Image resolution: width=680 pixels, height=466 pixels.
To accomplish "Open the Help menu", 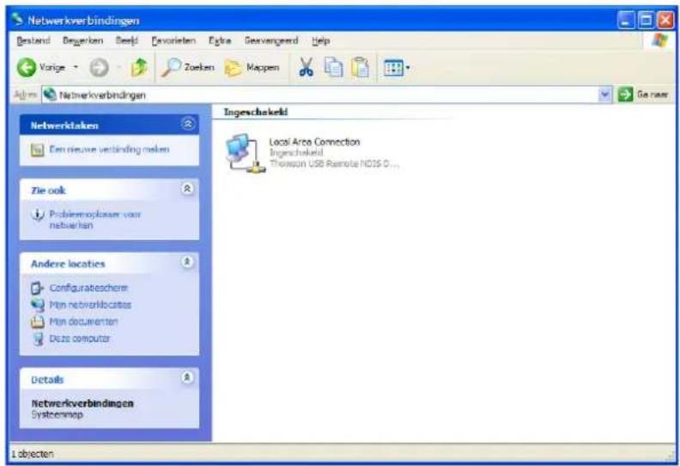I will (x=320, y=40).
